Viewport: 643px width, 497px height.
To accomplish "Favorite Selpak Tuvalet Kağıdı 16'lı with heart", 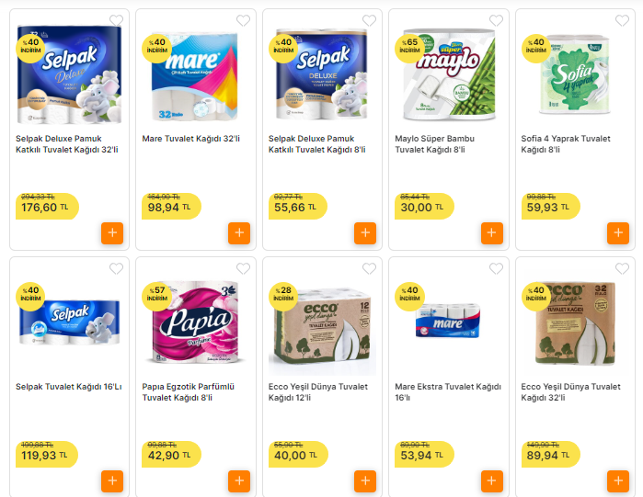I will click(116, 269).
